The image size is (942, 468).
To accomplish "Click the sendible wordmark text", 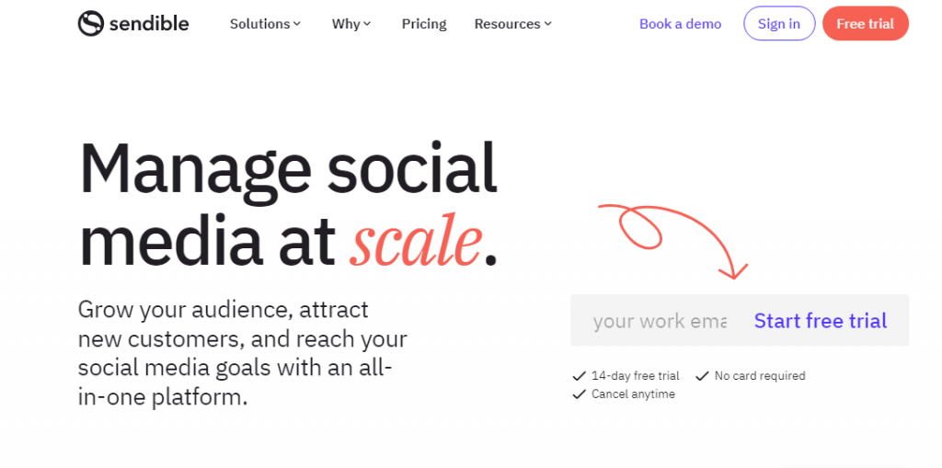I will tap(148, 24).
